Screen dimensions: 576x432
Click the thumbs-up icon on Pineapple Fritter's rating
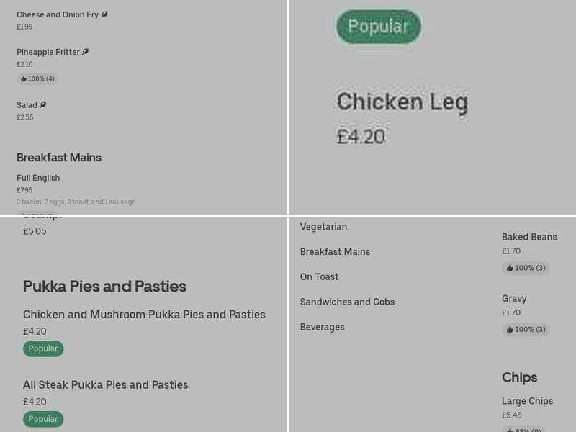pos(23,78)
